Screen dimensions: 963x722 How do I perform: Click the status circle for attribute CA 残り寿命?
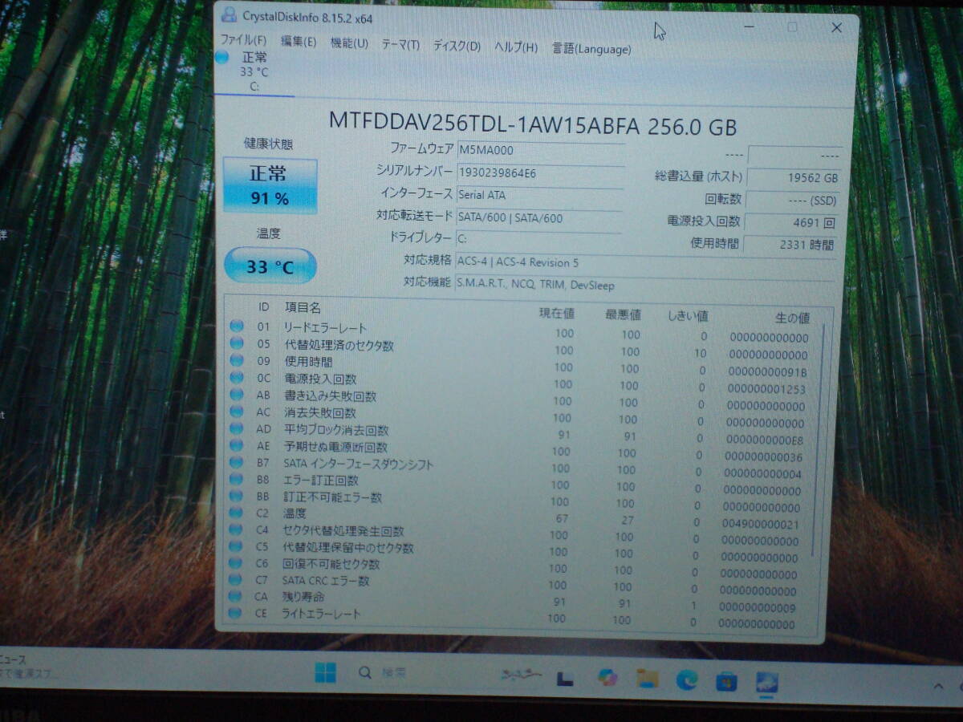[235, 596]
